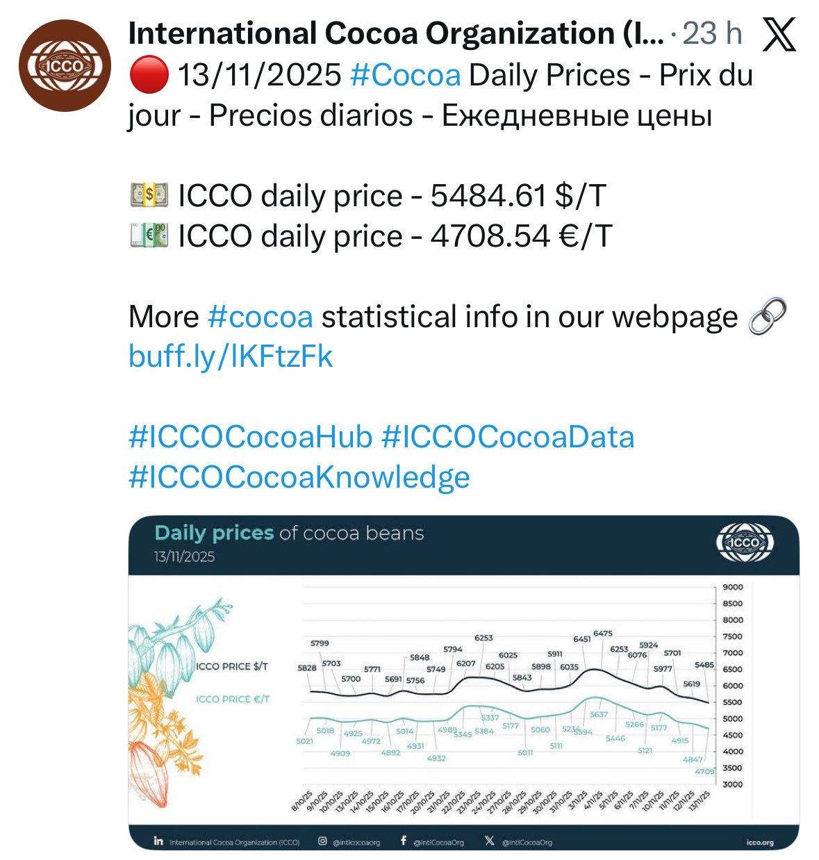Open the #Cocoa hashtag in first line
This screenshot has height=860, width=819.
(406, 75)
